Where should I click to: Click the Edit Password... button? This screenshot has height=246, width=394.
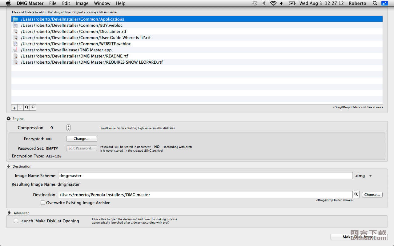tap(82, 148)
